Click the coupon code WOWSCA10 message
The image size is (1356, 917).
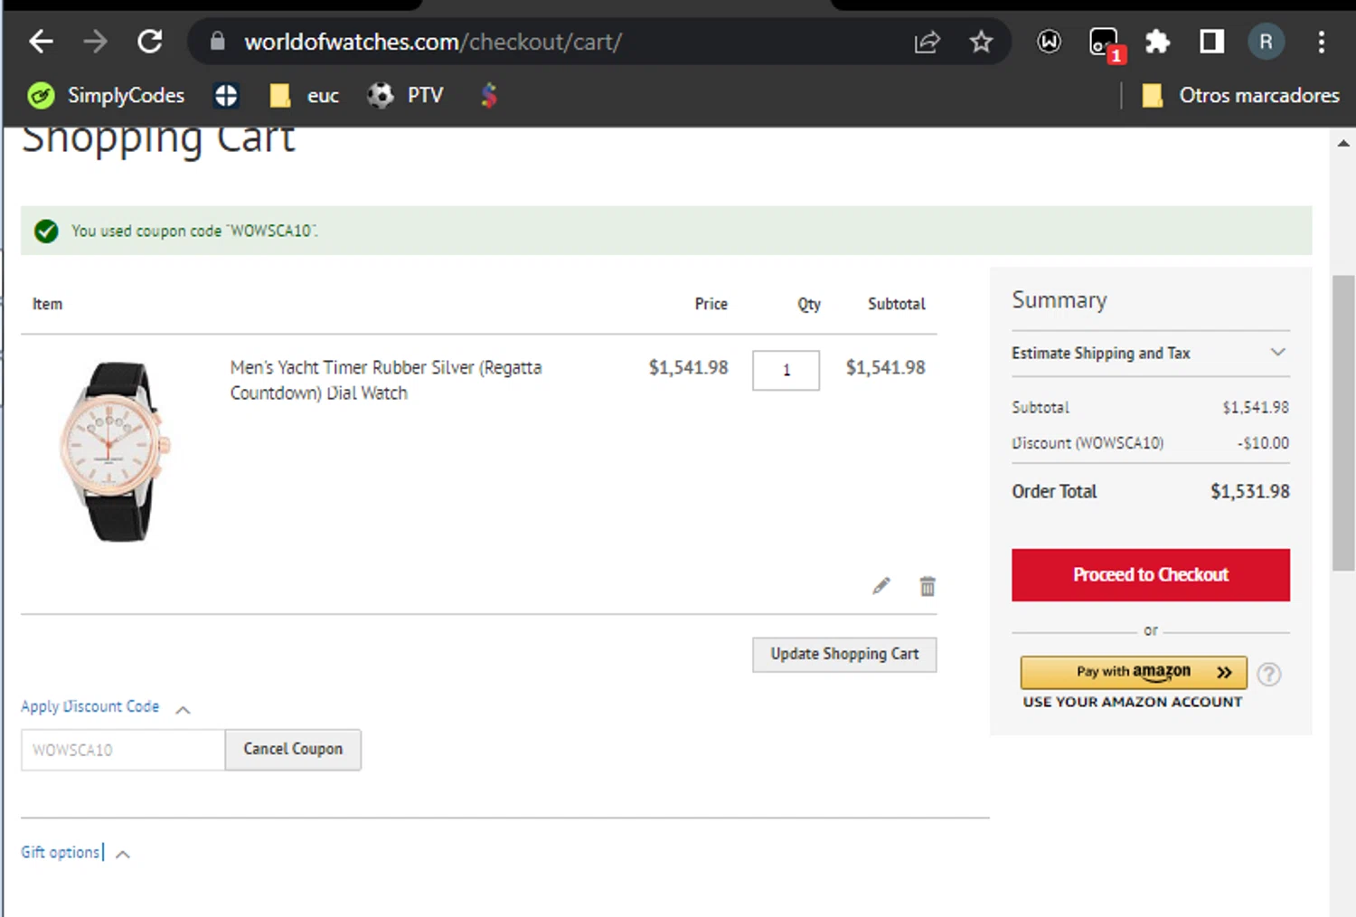194,232
